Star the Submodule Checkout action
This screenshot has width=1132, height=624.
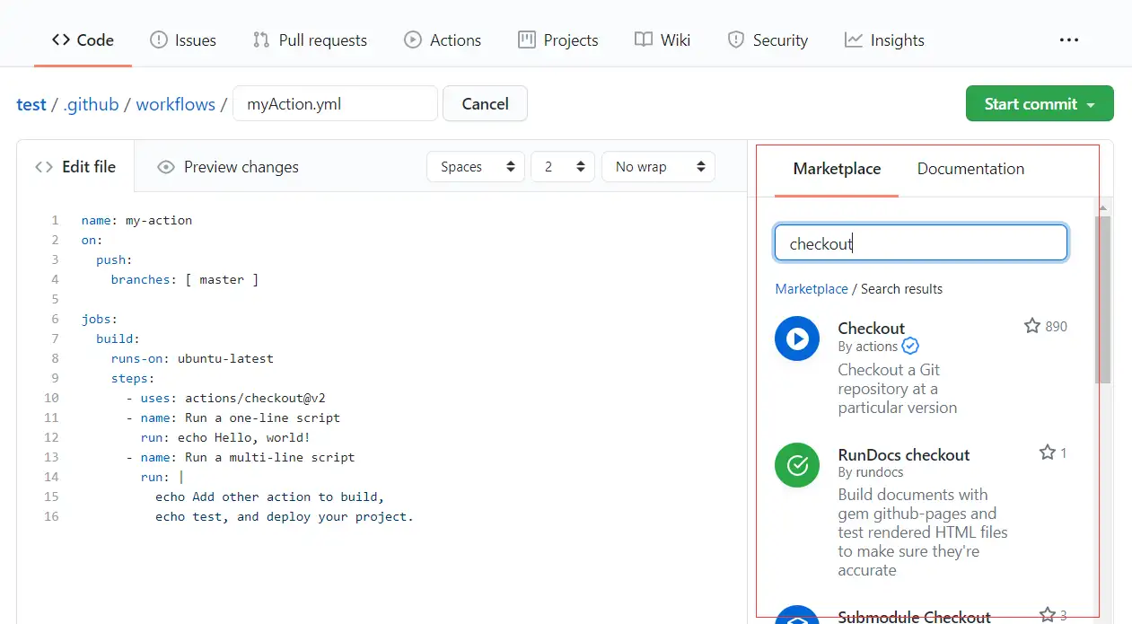(x=1047, y=615)
